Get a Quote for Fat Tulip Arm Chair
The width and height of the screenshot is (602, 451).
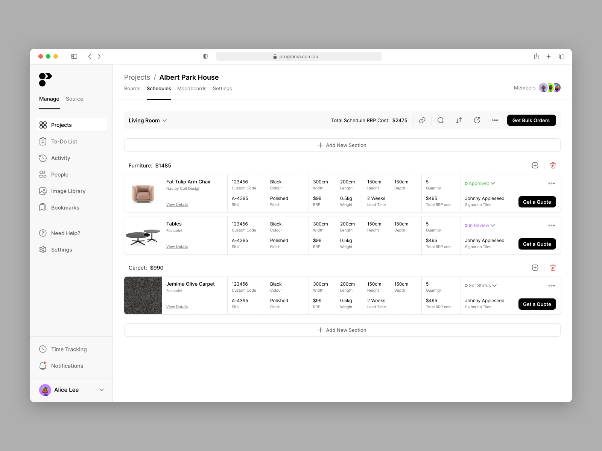537,202
